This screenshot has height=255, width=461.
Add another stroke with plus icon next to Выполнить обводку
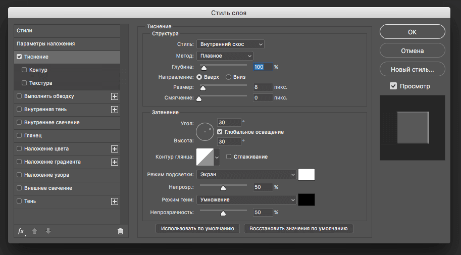(115, 96)
